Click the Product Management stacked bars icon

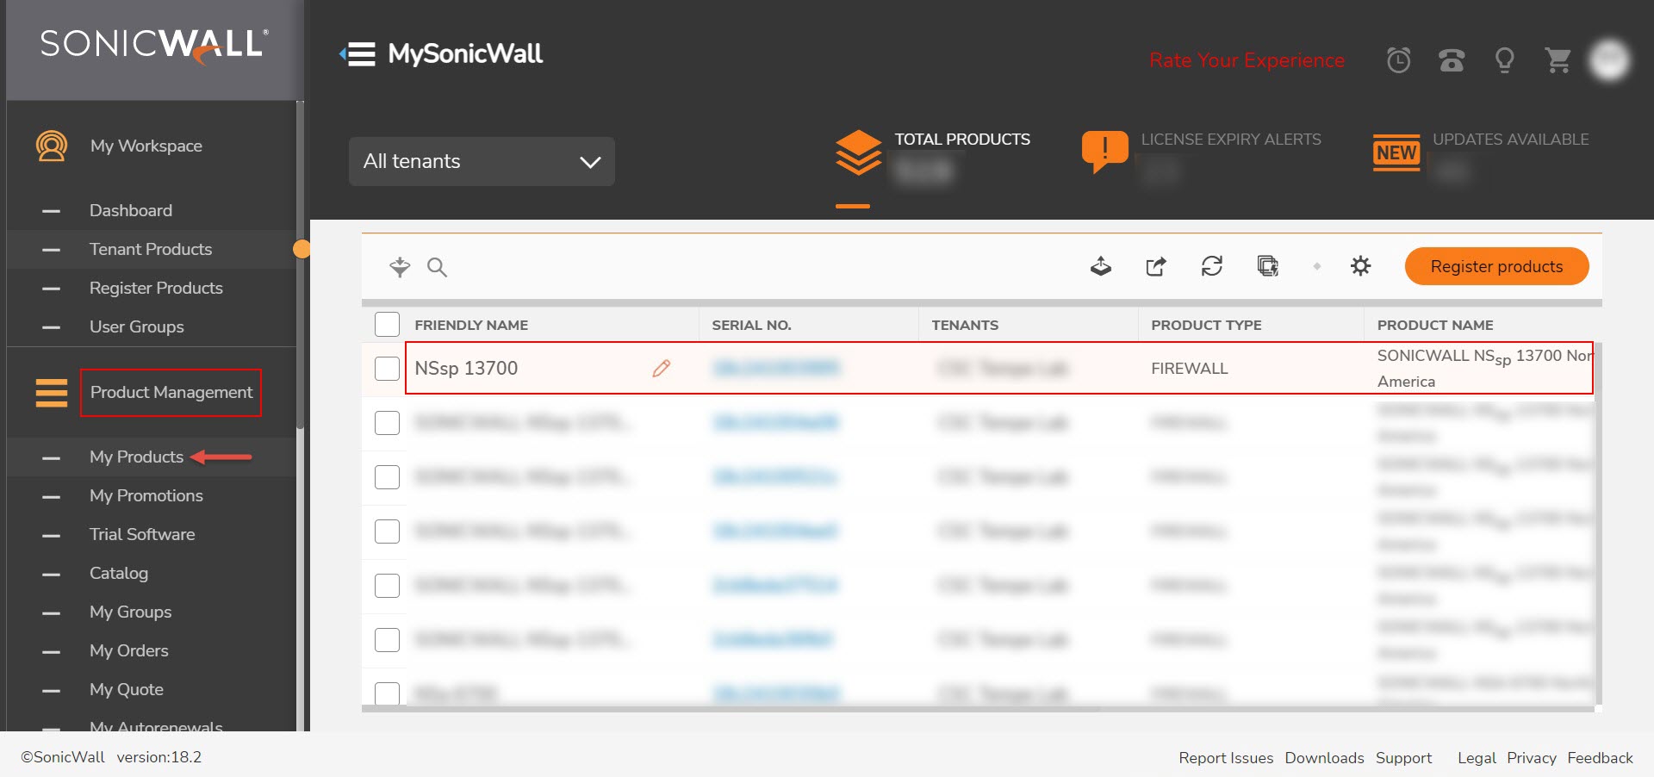pos(52,392)
